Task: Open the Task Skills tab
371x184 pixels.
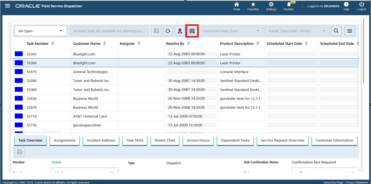Action: pyautogui.click(x=135, y=140)
